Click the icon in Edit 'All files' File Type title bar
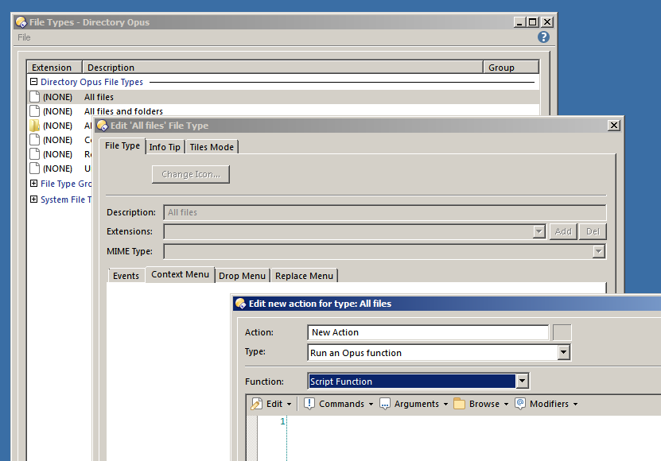This screenshot has height=461, width=661. pyautogui.click(x=103, y=126)
